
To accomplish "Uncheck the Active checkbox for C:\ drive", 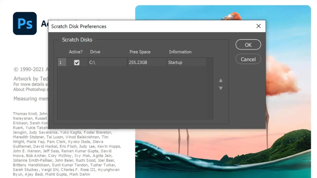I will click(x=77, y=62).
